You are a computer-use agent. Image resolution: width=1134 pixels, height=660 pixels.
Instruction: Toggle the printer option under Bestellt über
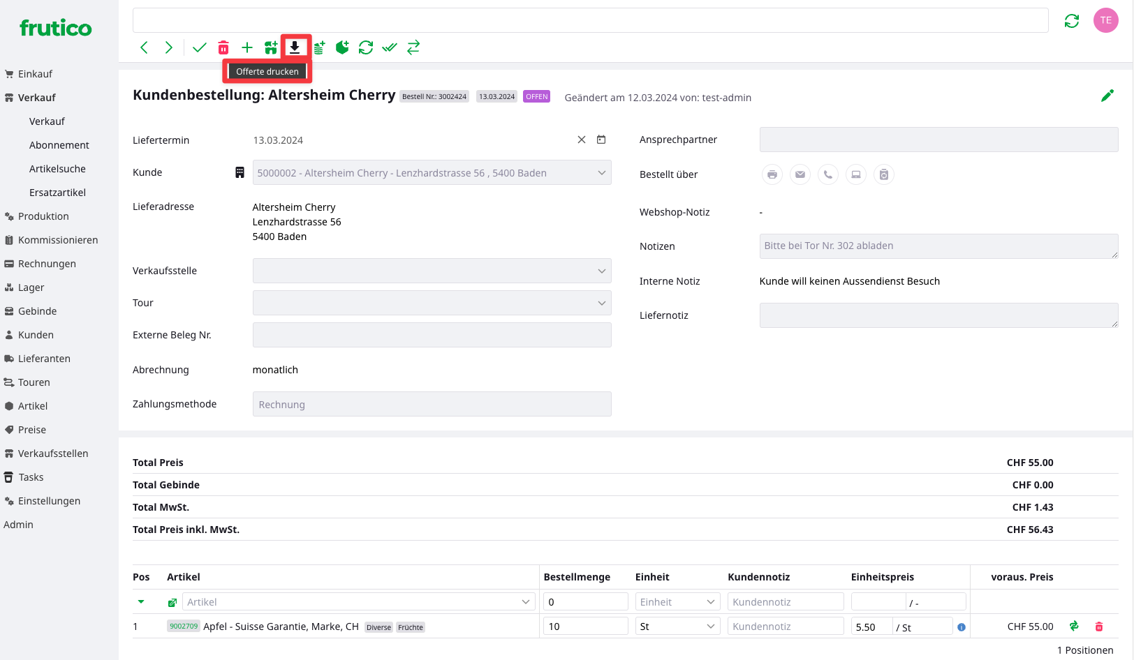(772, 174)
